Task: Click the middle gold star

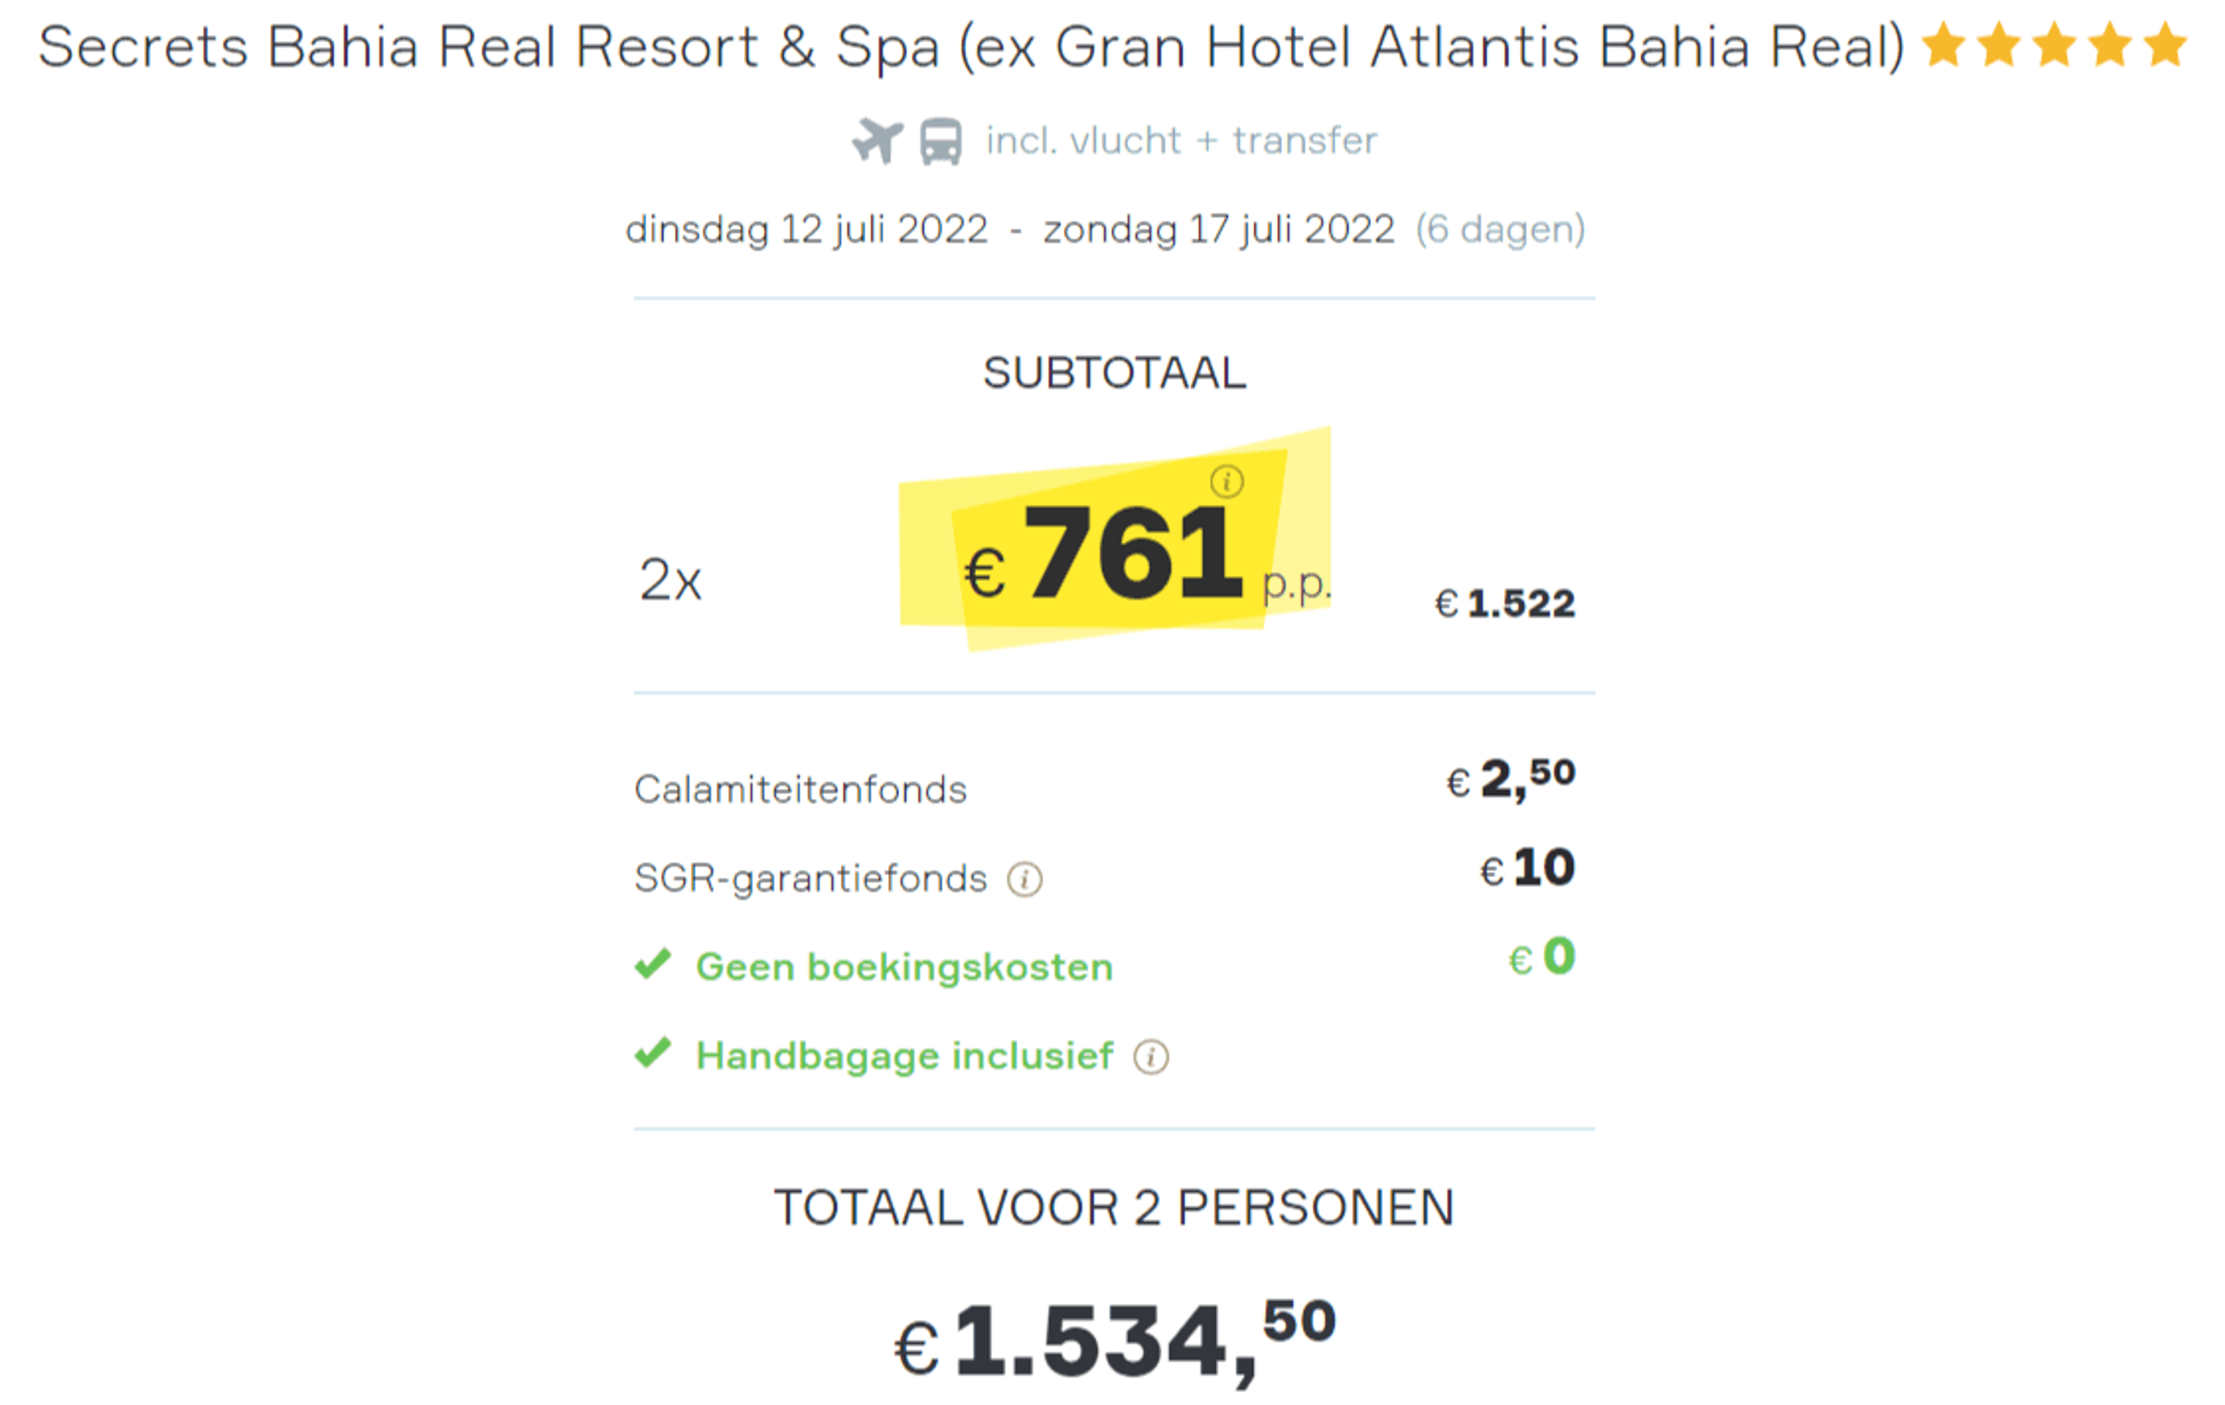Action: click(2055, 45)
